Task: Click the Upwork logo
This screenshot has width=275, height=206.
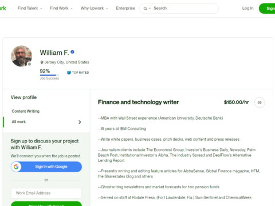Action: (3, 8)
